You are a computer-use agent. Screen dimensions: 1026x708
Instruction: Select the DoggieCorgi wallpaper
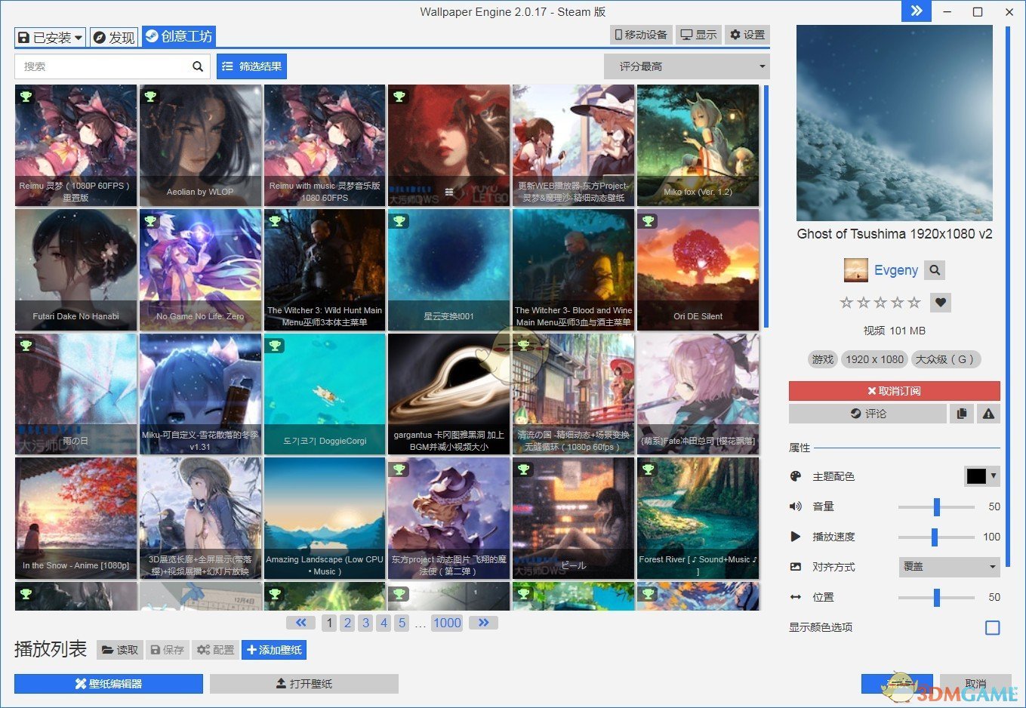pos(325,394)
